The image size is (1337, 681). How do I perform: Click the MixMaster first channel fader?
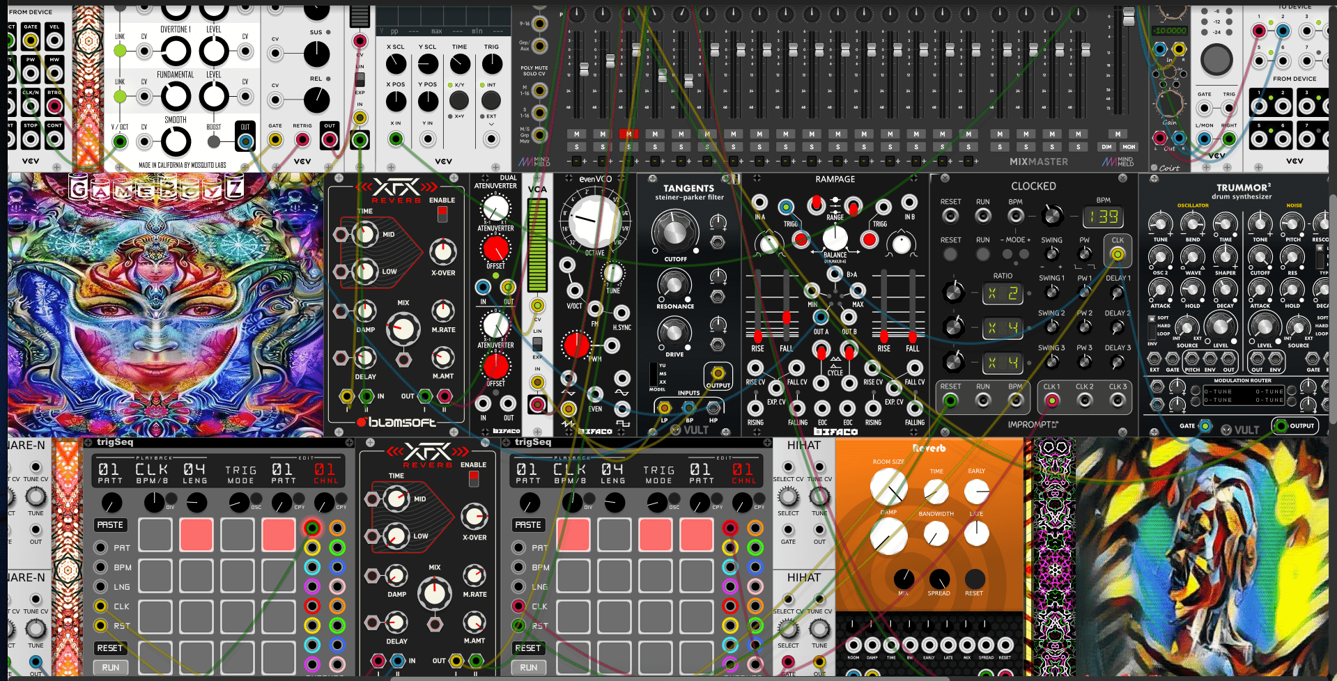584,68
